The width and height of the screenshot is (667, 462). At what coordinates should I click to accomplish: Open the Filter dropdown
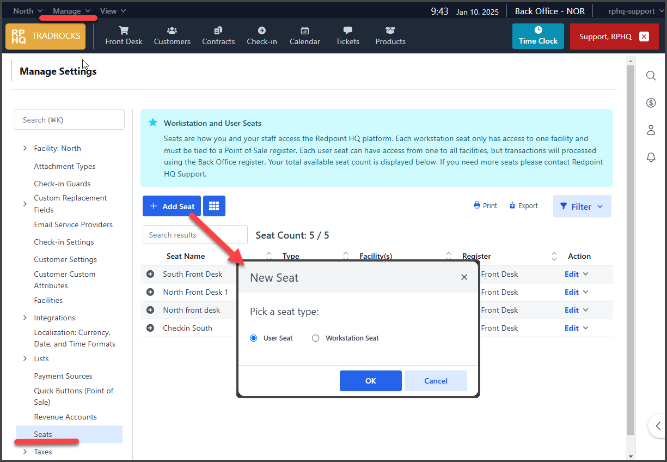(x=582, y=206)
